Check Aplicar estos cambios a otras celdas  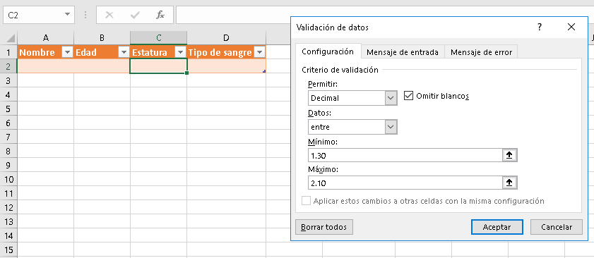pyautogui.click(x=306, y=201)
